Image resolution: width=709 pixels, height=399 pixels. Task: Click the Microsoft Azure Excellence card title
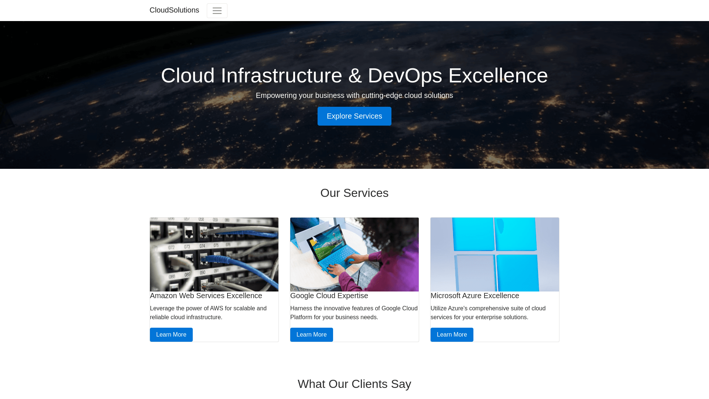coord(475,296)
